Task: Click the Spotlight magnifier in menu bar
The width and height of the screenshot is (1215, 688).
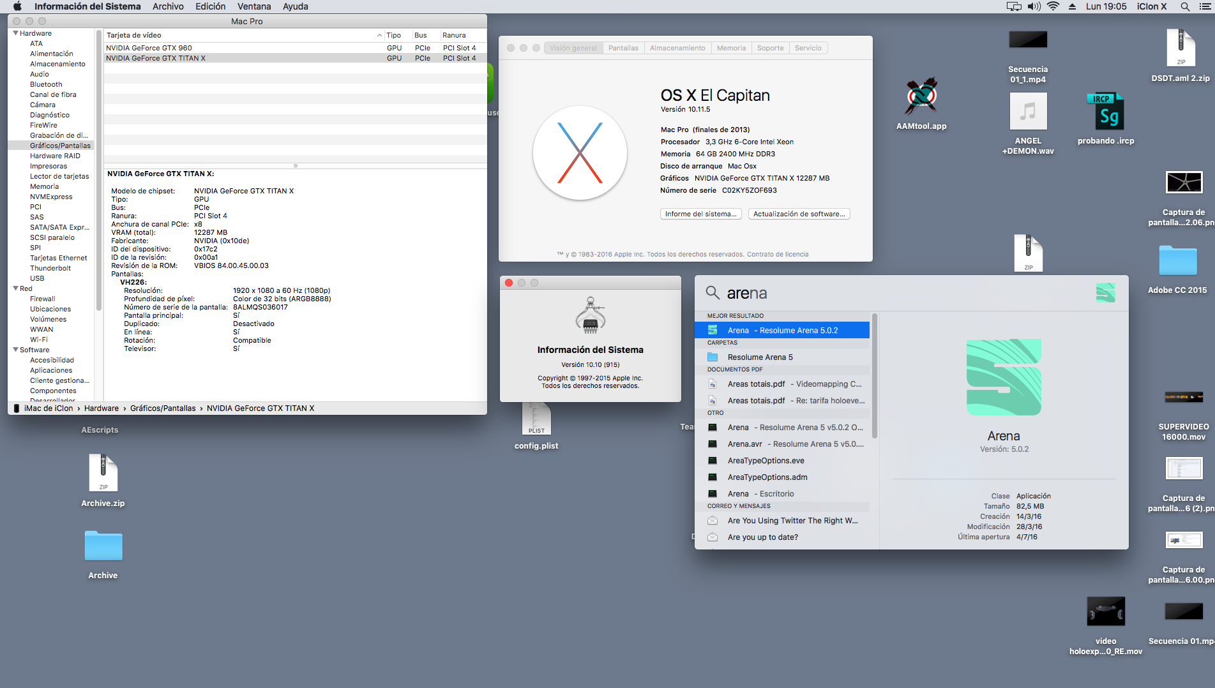Action: (1184, 6)
